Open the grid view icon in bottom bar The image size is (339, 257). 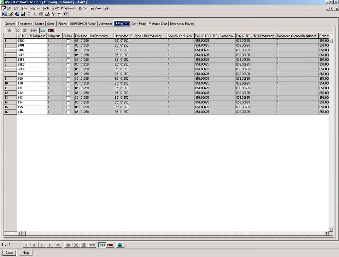pos(120,245)
